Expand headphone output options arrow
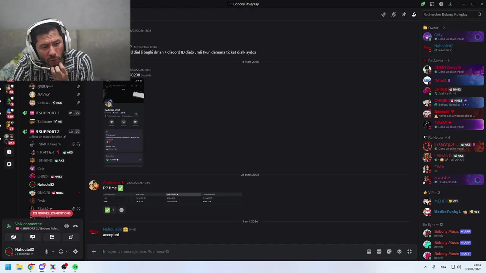486x273 pixels. click(x=67, y=251)
